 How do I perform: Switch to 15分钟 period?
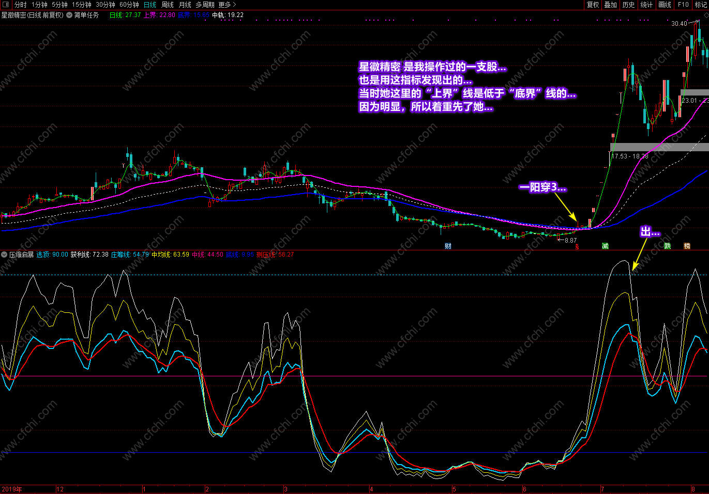click(82, 5)
